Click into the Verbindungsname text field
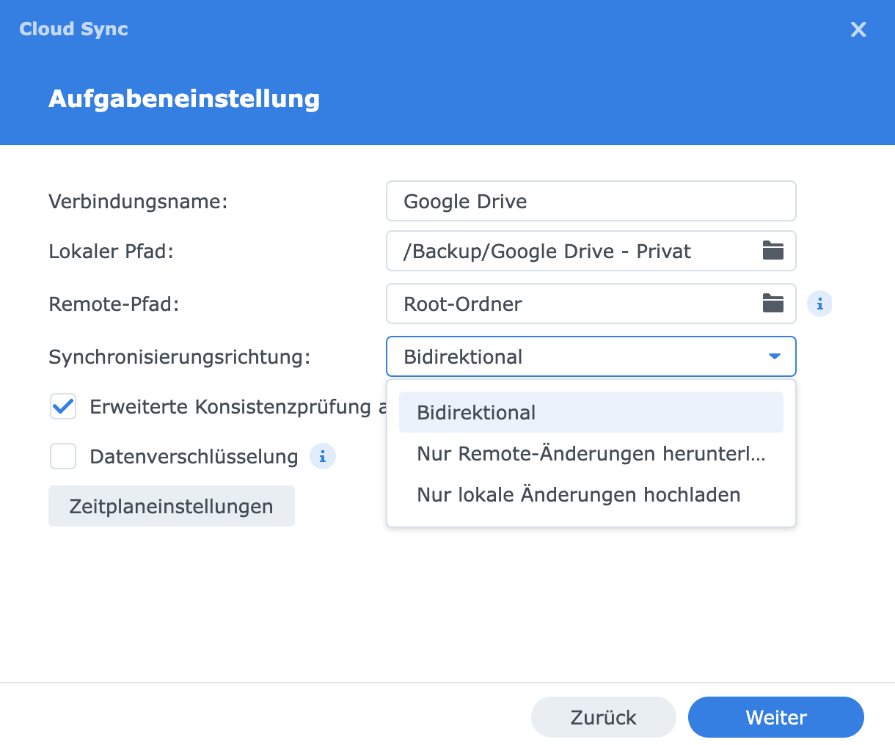Screen dimensions: 895x745 coord(591,201)
